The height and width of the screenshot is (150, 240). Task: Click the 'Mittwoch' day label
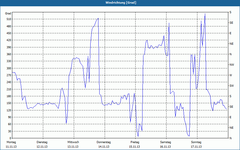[73, 142]
